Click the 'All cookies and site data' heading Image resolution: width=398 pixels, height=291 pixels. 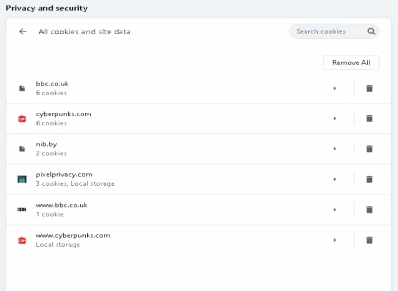tap(84, 32)
